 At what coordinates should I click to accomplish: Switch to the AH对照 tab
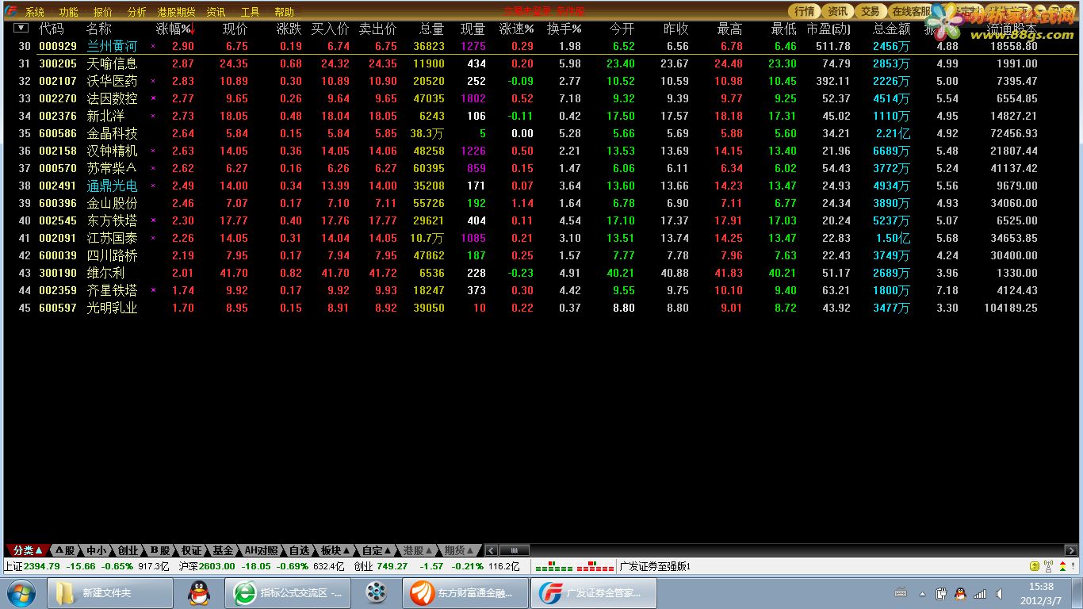point(261,550)
